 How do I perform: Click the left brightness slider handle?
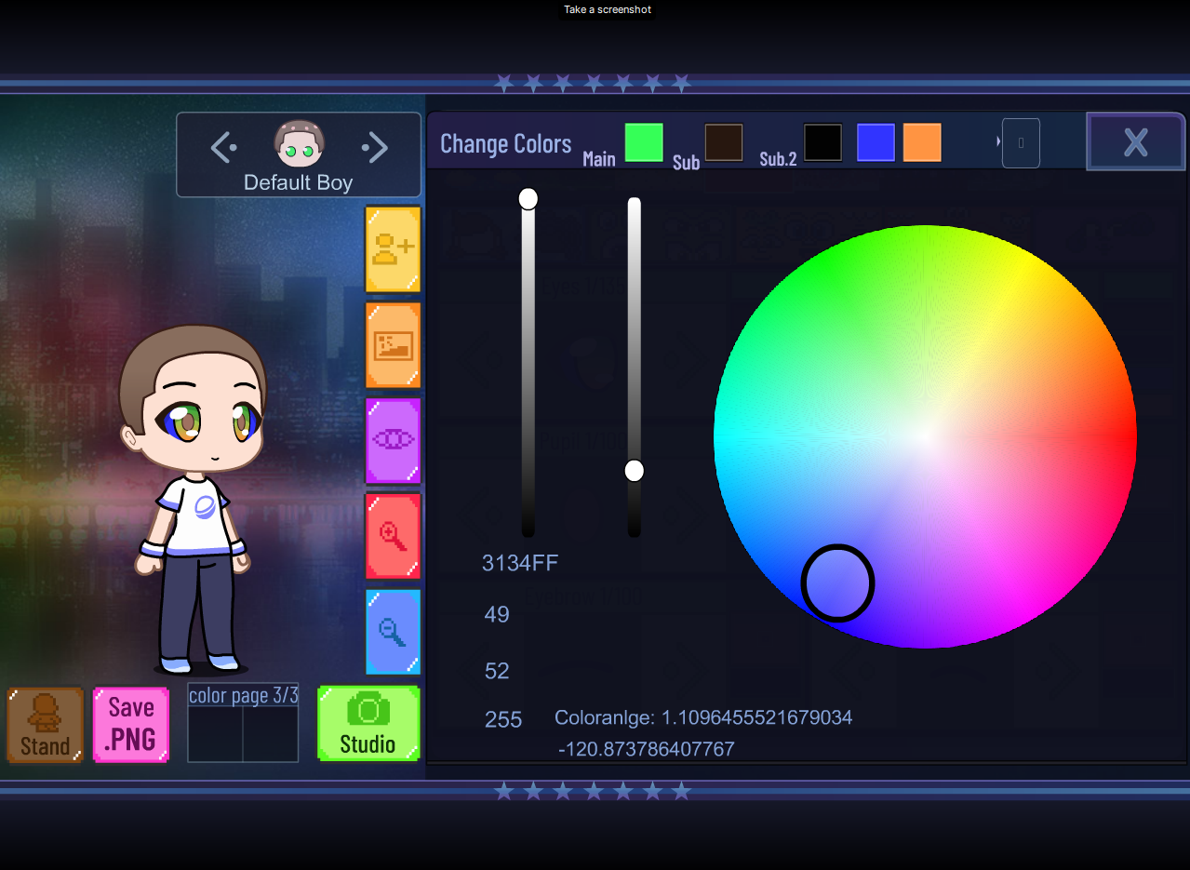528,198
